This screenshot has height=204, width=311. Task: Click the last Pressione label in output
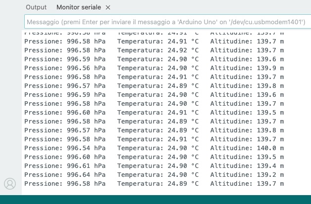click(x=43, y=183)
